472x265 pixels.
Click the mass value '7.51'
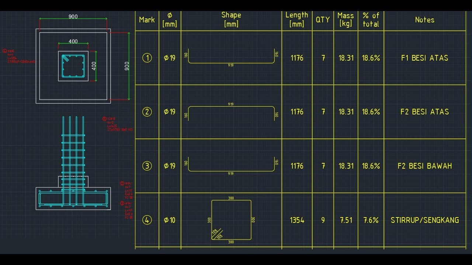(x=346, y=220)
